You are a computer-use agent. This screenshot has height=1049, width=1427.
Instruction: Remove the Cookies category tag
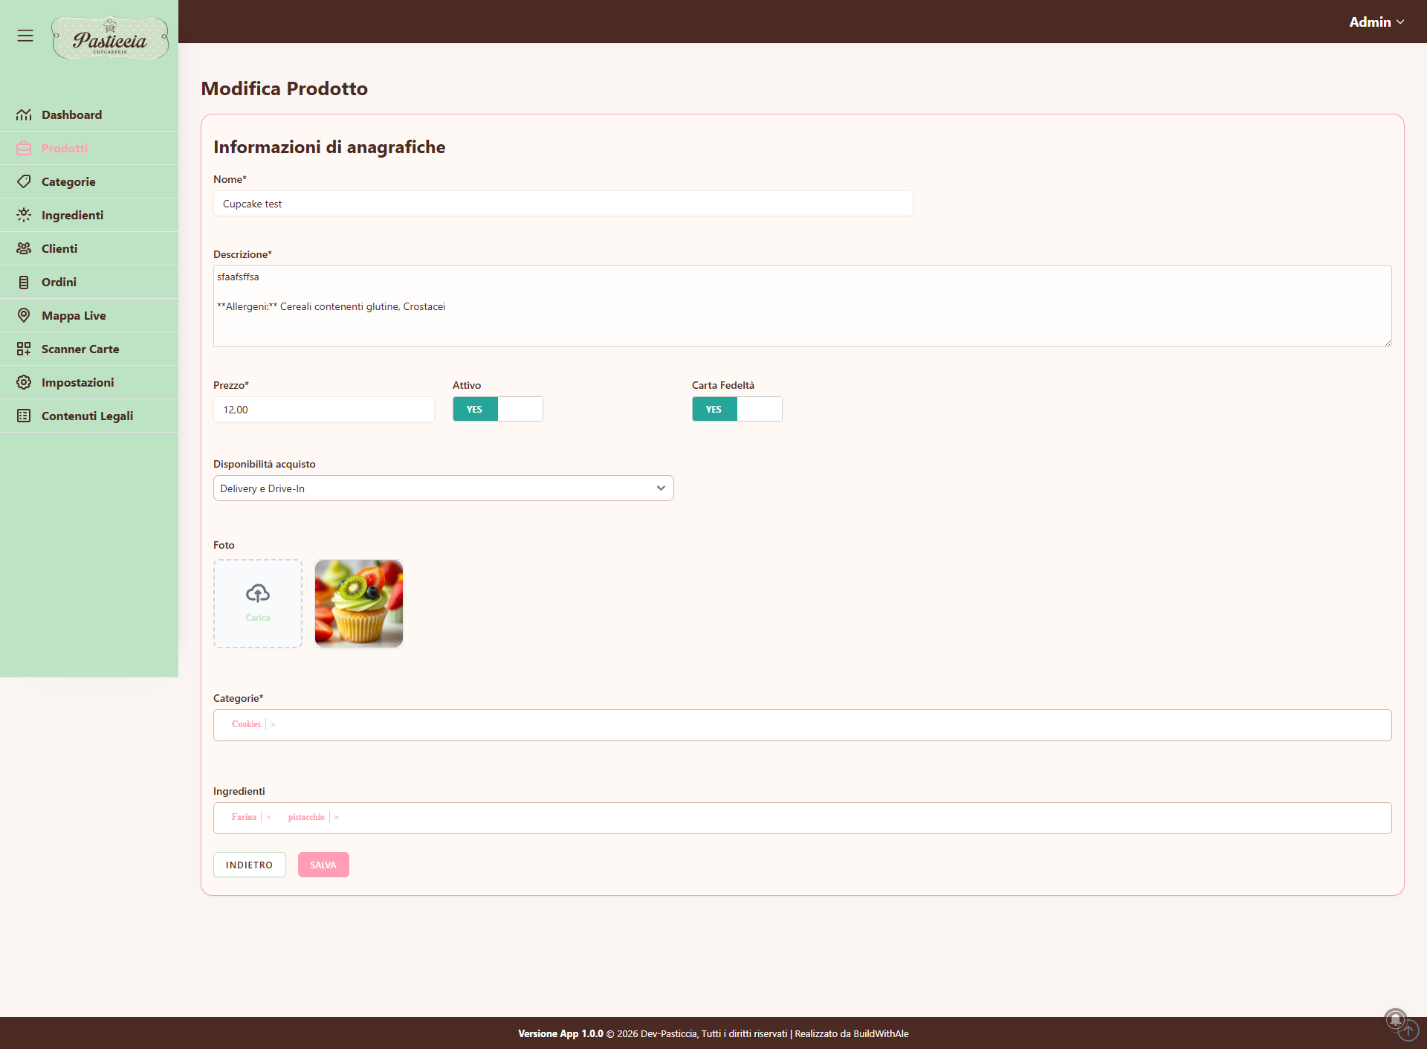tap(273, 724)
